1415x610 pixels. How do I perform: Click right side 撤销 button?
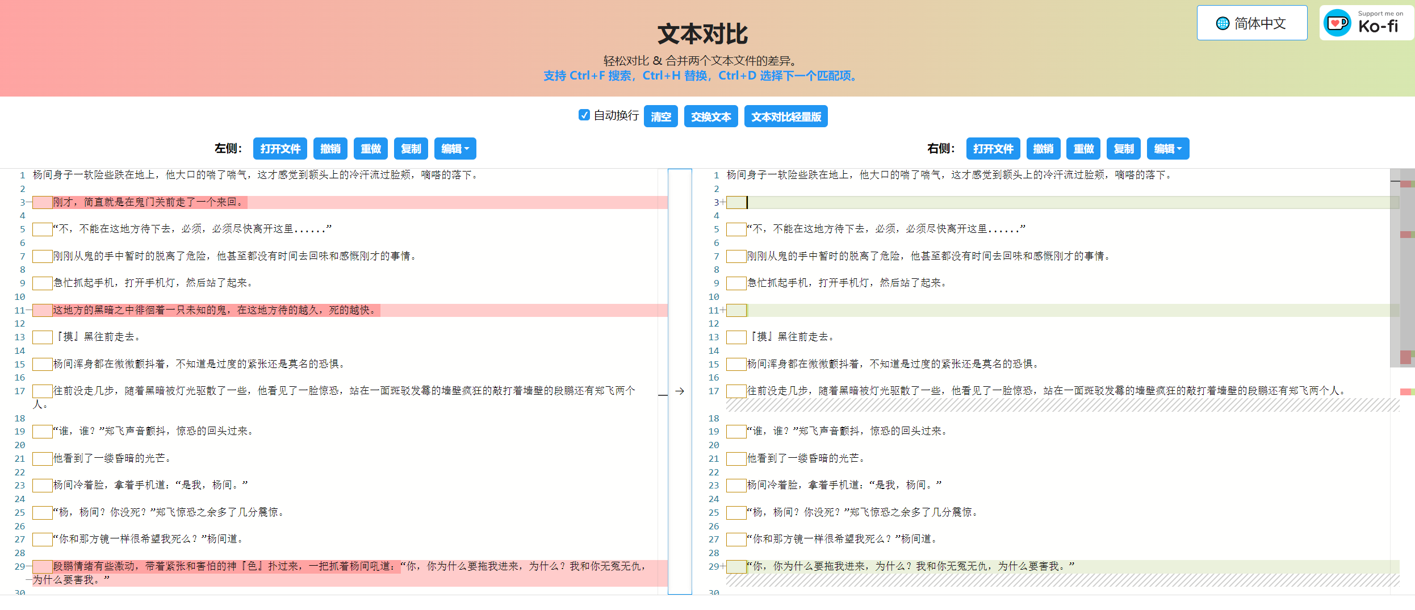pos(1043,149)
